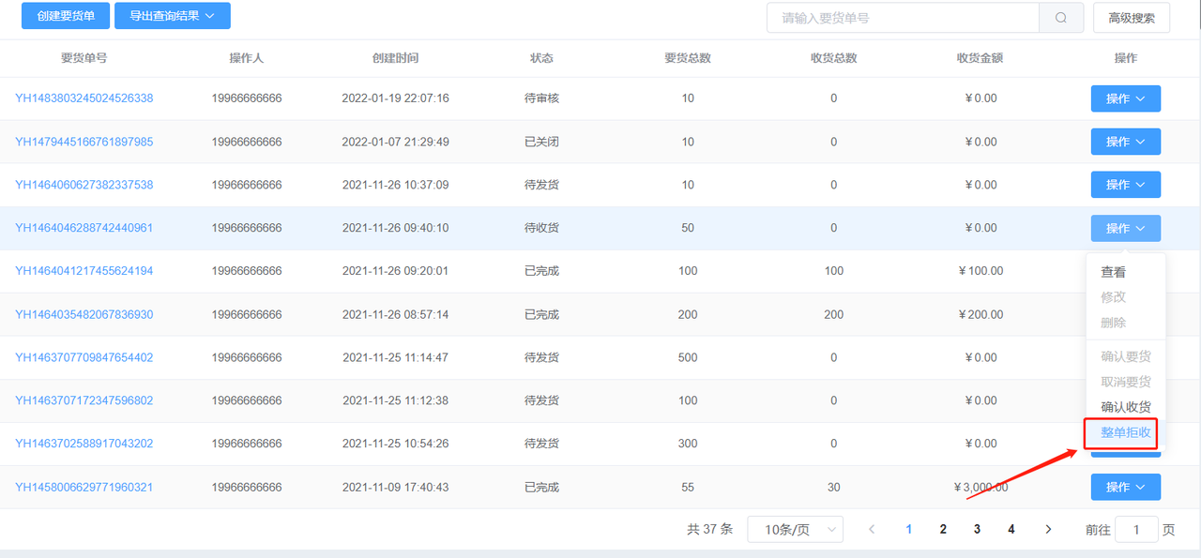Image resolution: width=1201 pixels, height=558 pixels.
Task: Click the 要货总数 column header
Action: pyautogui.click(x=688, y=58)
